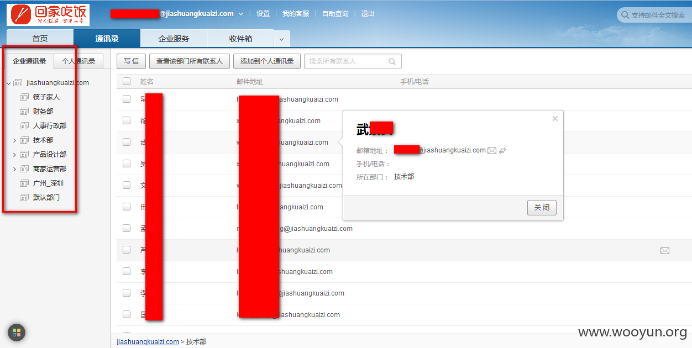Switch to the 收件箱 tab
The height and width of the screenshot is (348, 692).
pyautogui.click(x=240, y=39)
